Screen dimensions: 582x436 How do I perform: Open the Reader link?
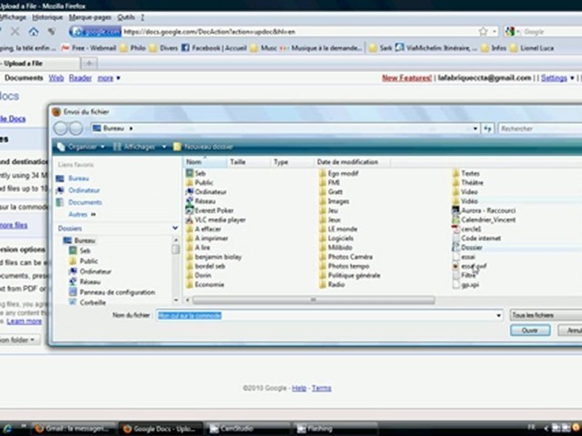(80, 78)
